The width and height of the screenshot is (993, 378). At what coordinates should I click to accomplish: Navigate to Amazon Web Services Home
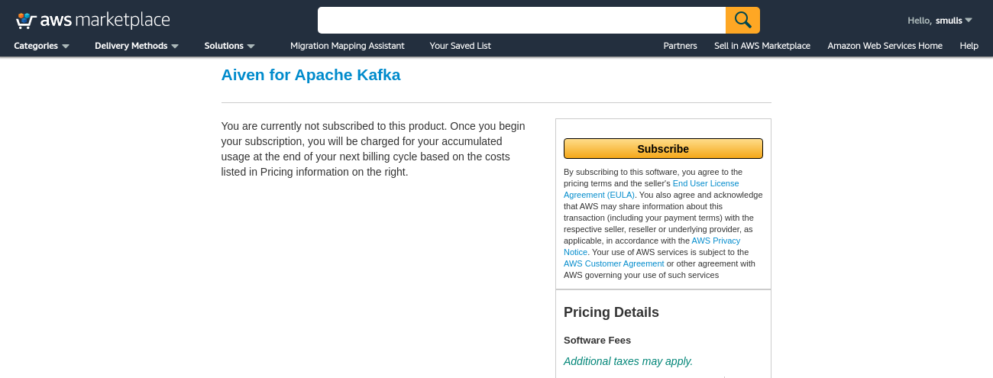[x=885, y=46]
